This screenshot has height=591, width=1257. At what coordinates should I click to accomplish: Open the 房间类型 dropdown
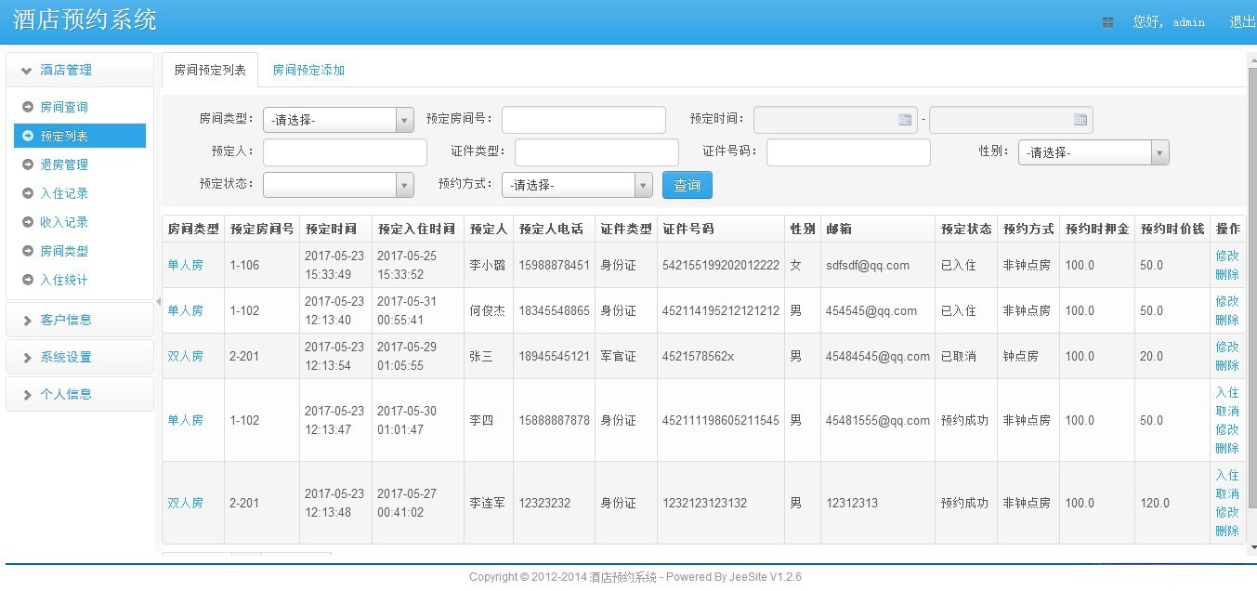(x=338, y=120)
